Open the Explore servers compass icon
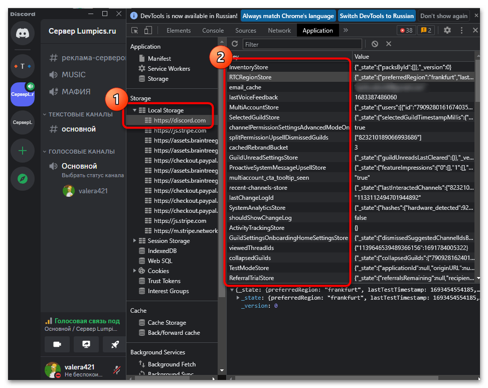Viewport: 488px width, 388px height. [22, 178]
